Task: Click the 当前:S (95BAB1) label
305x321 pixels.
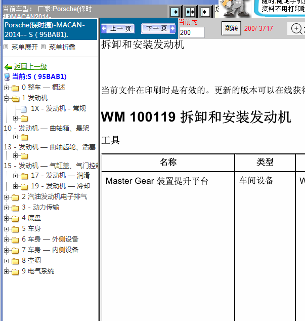Action: pyautogui.click(x=39, y=76)
